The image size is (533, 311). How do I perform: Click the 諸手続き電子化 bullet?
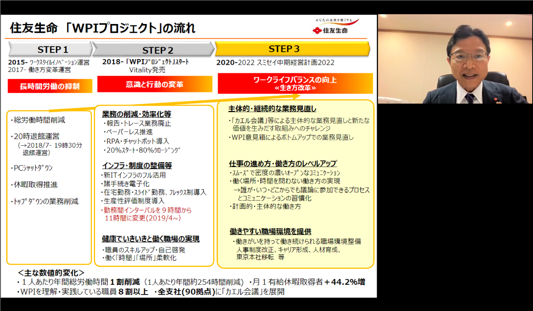pyautogui.click(x=125, y=184)
